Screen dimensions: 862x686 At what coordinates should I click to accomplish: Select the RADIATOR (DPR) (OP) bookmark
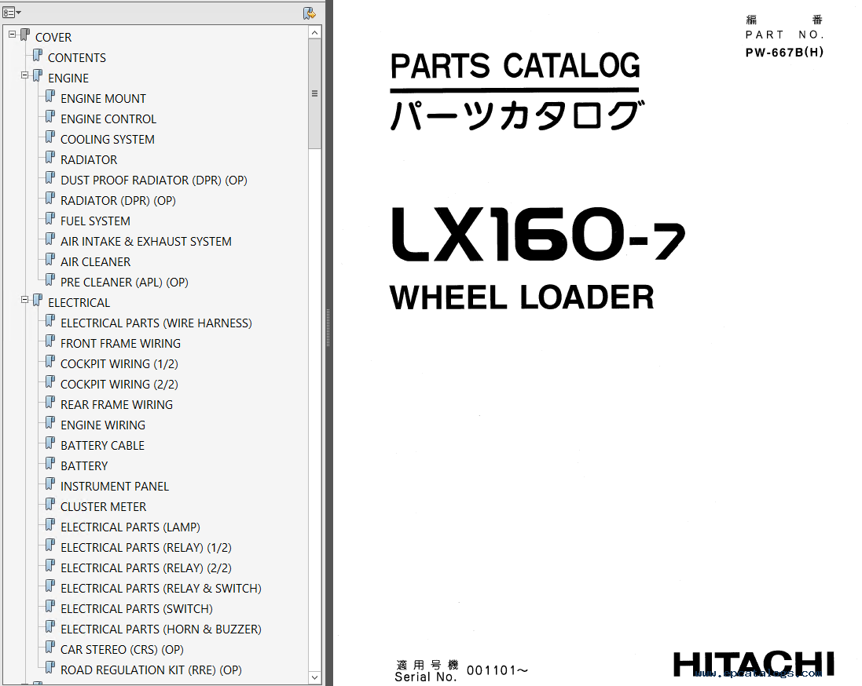118,200
